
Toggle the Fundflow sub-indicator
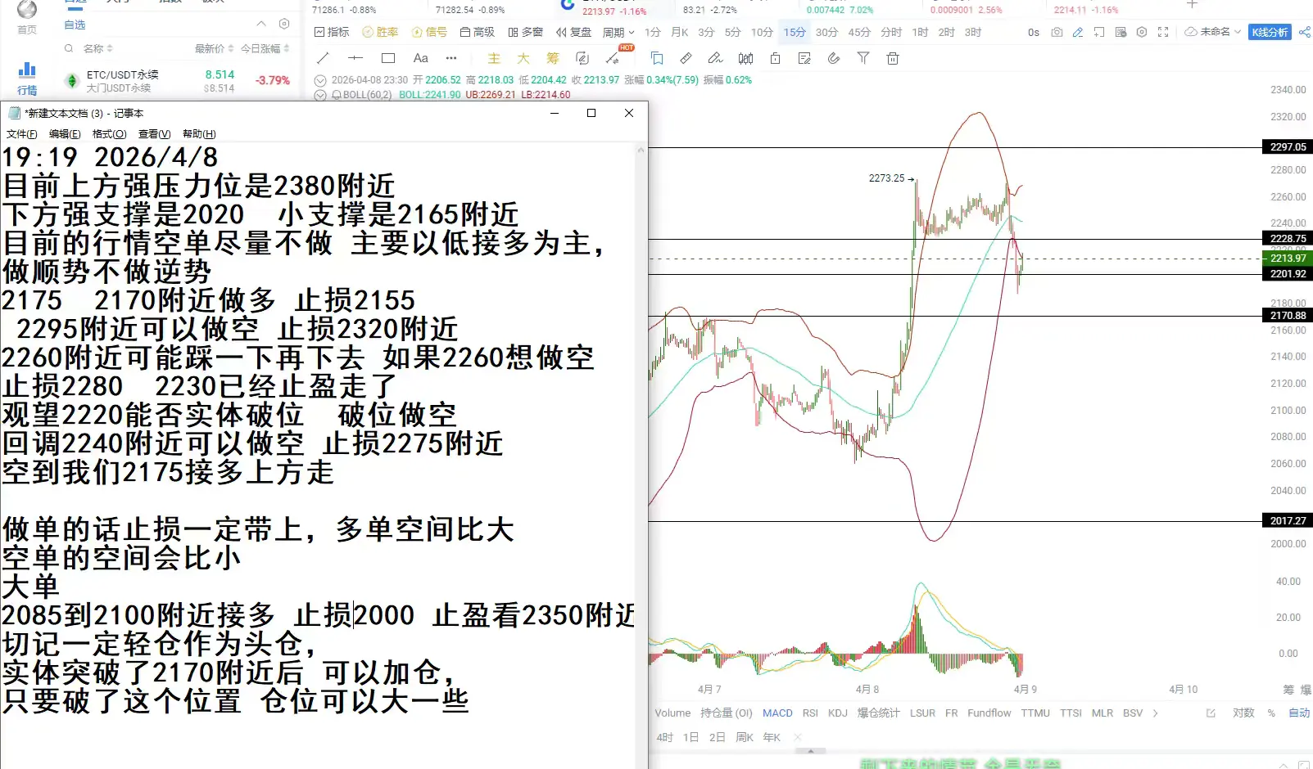(989, 713)
